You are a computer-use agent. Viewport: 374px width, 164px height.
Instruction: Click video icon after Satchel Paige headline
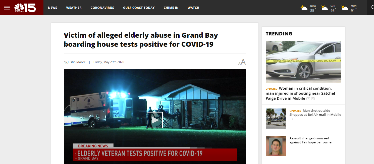click(308, 99)
